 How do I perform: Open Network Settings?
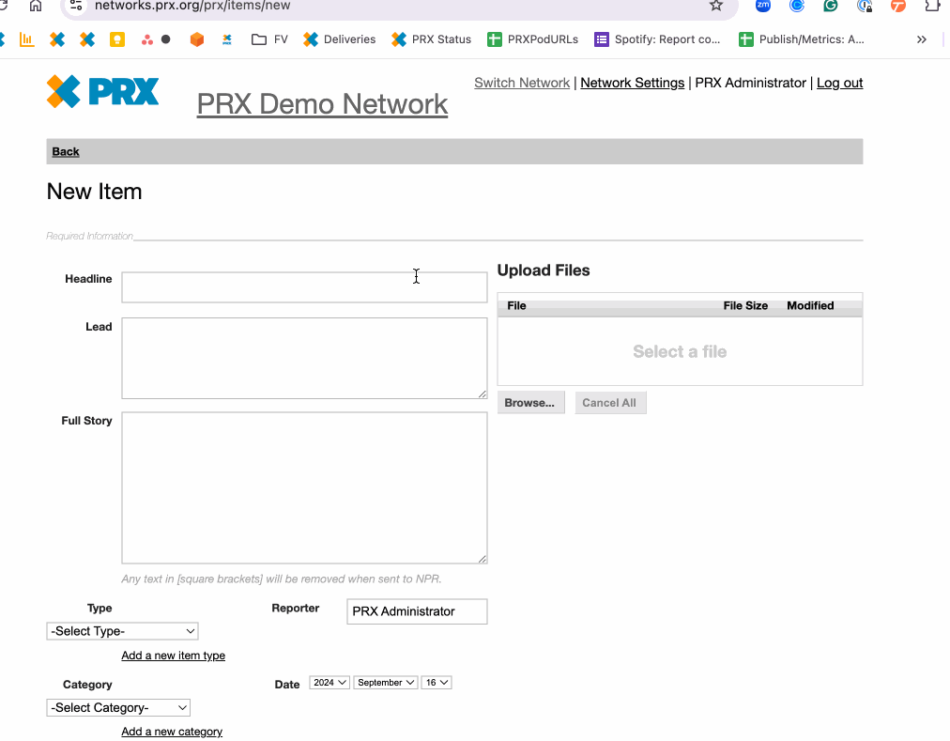[x=632, y=83]
